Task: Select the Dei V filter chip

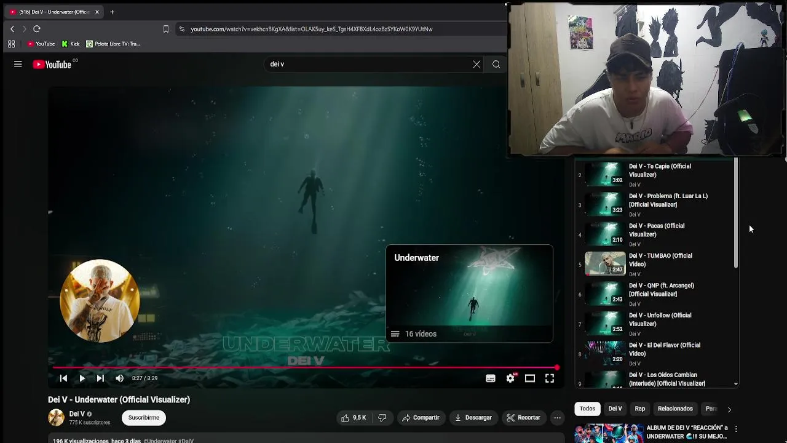Action: click(x=615, y=409)
